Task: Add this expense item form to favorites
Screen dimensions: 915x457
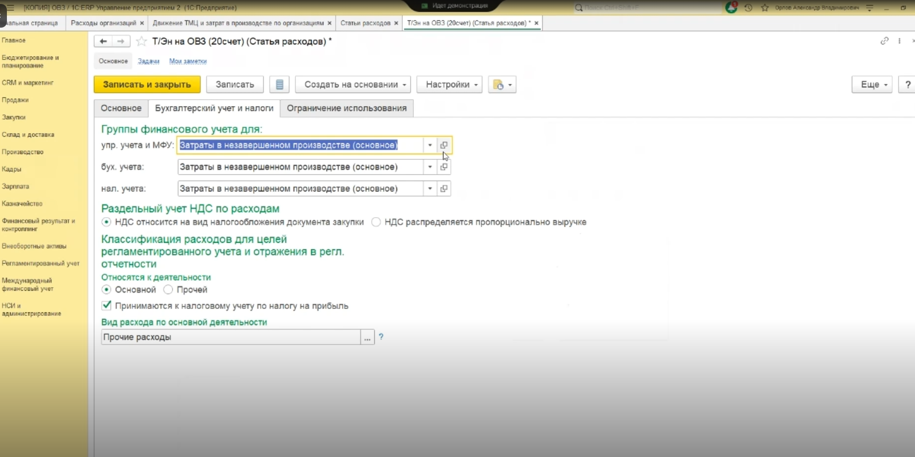Action: point(141,41)
